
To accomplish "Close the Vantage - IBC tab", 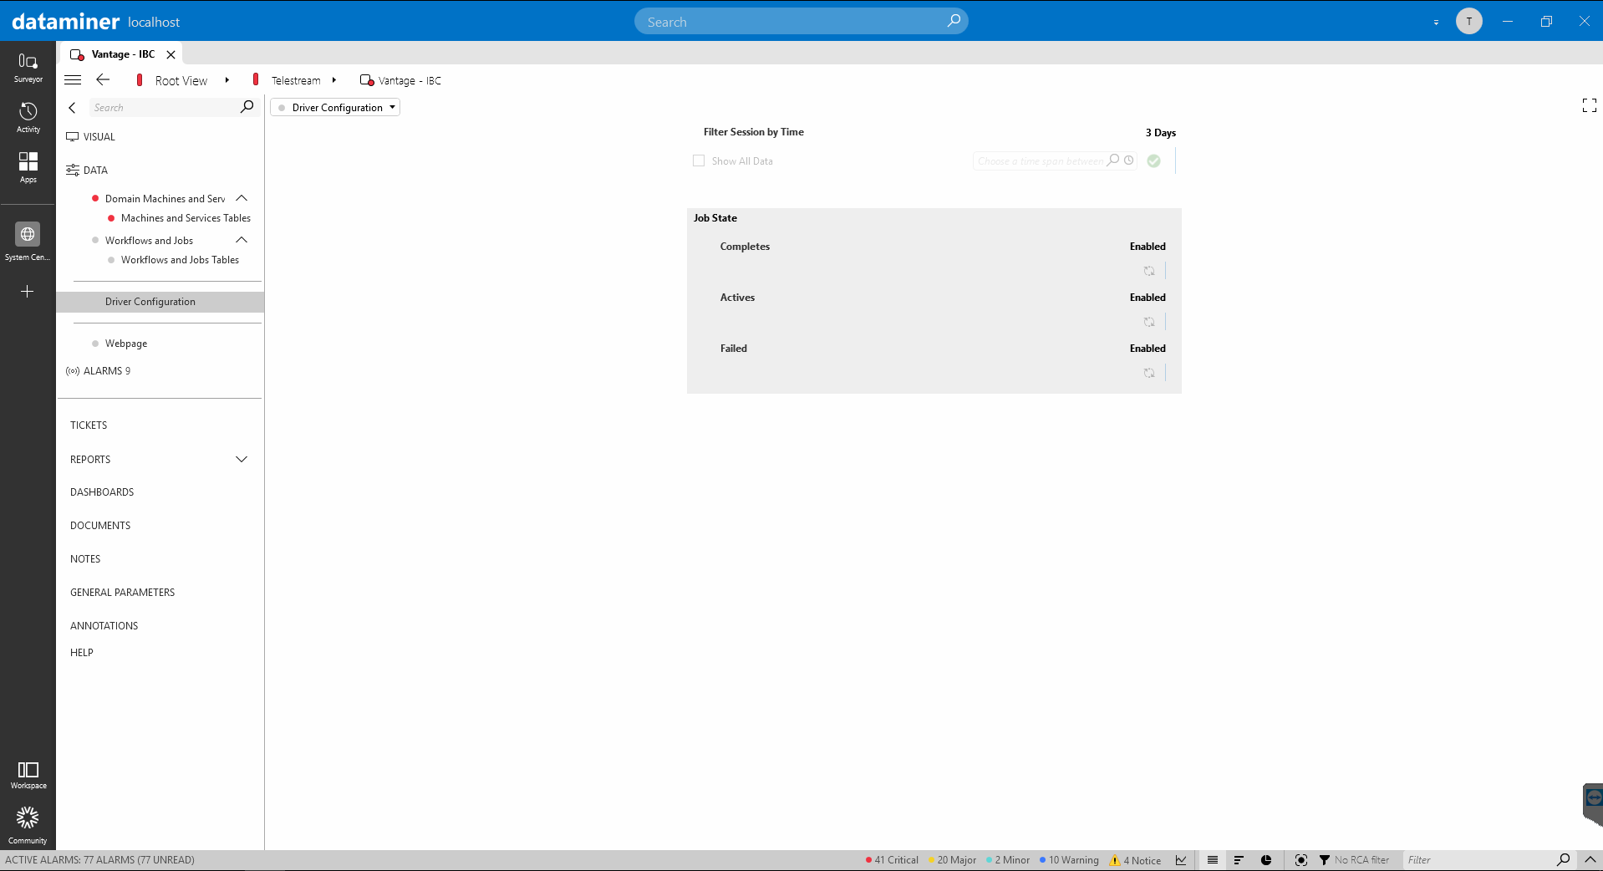I will pos(170,54).
